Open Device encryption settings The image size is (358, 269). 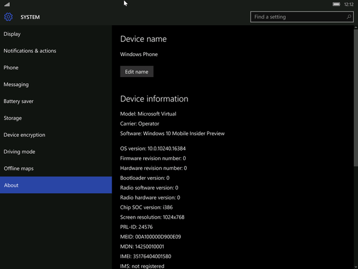coord(56,134)
